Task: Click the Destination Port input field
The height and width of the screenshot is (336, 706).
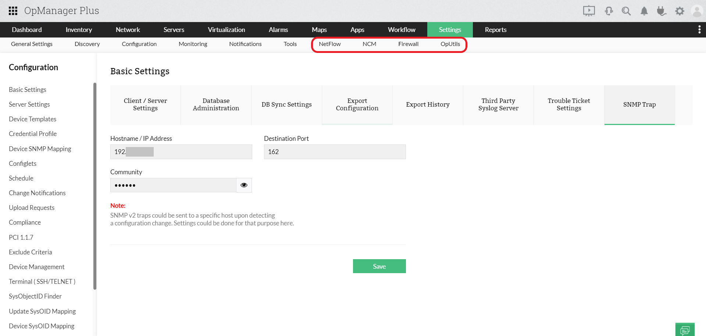Action: 335,151
